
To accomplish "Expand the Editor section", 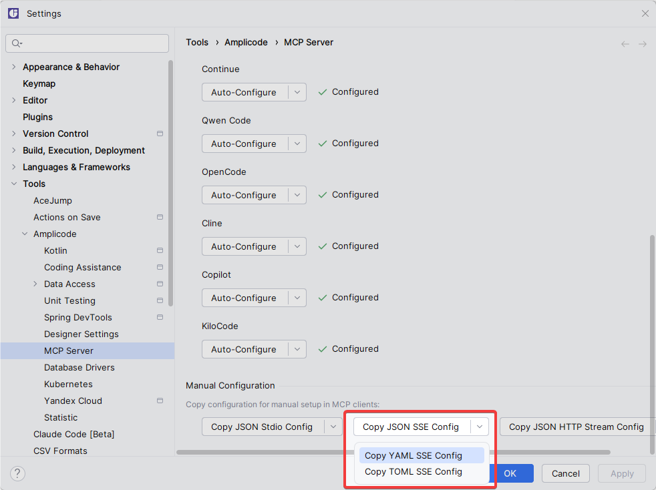I will 14,100.
